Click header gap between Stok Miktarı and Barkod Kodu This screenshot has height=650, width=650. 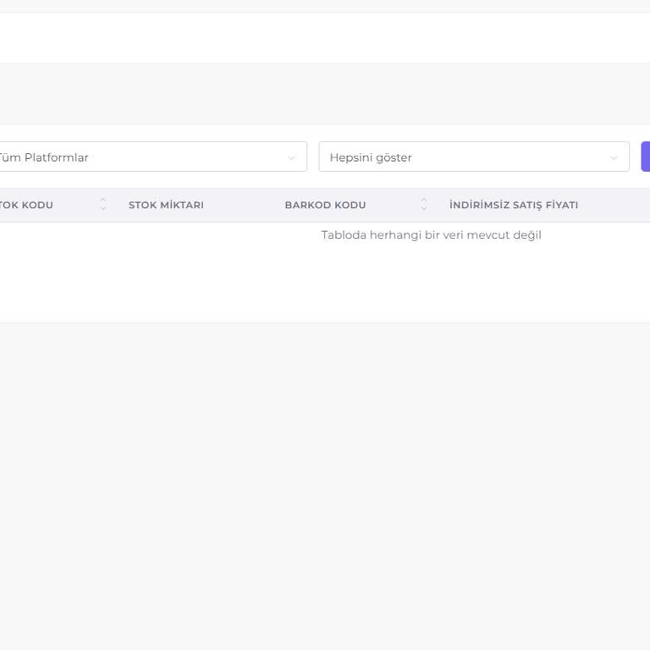pyautogui.click(x=244, y=205)
